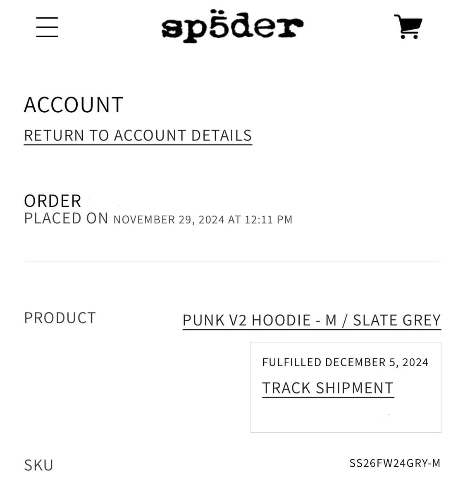Screen dimensions: 465x491
Task: Open the Punk V2 Hoodie product link
Action: (311, 320)
